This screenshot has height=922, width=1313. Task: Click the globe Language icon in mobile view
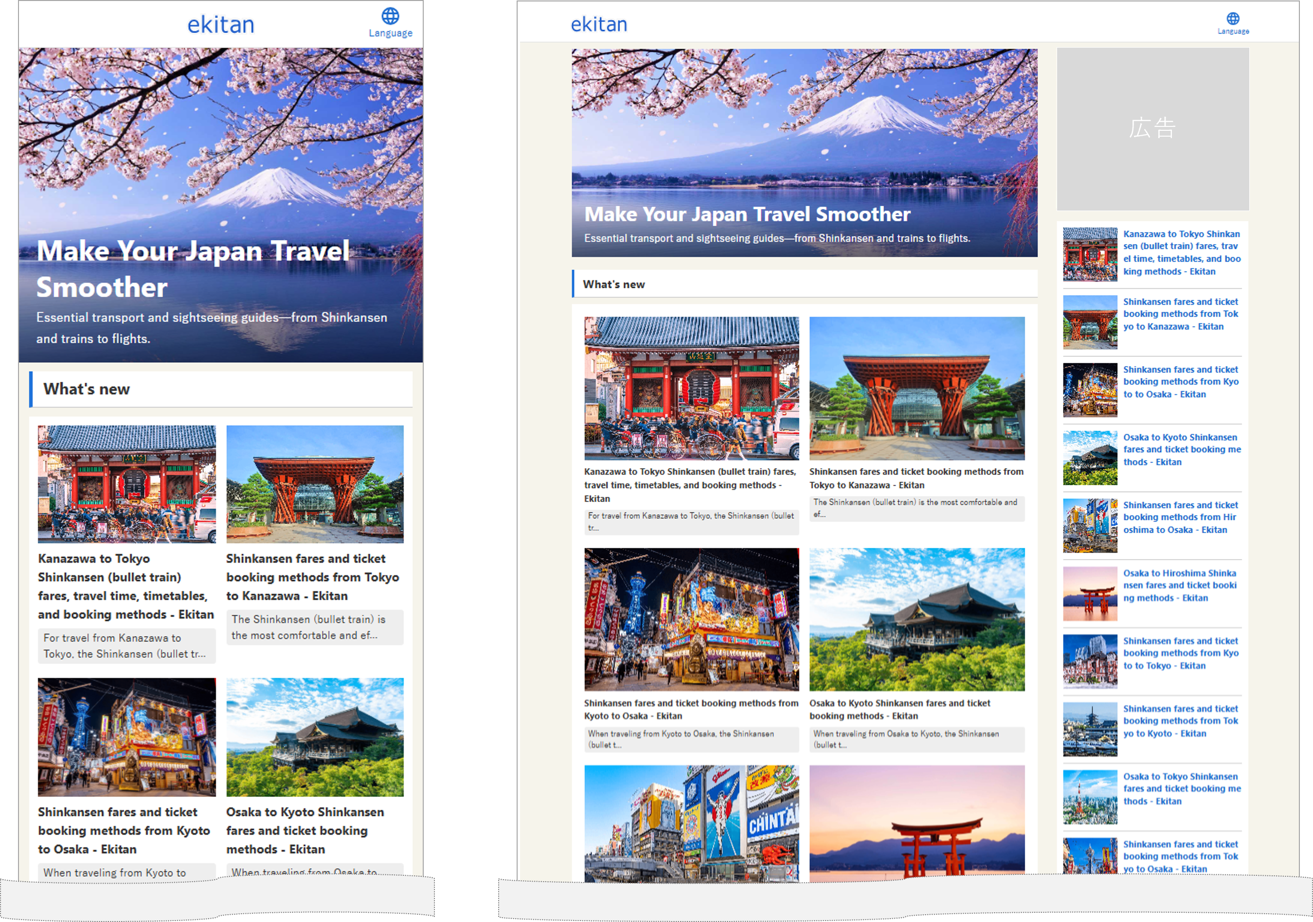coord(390,16)
